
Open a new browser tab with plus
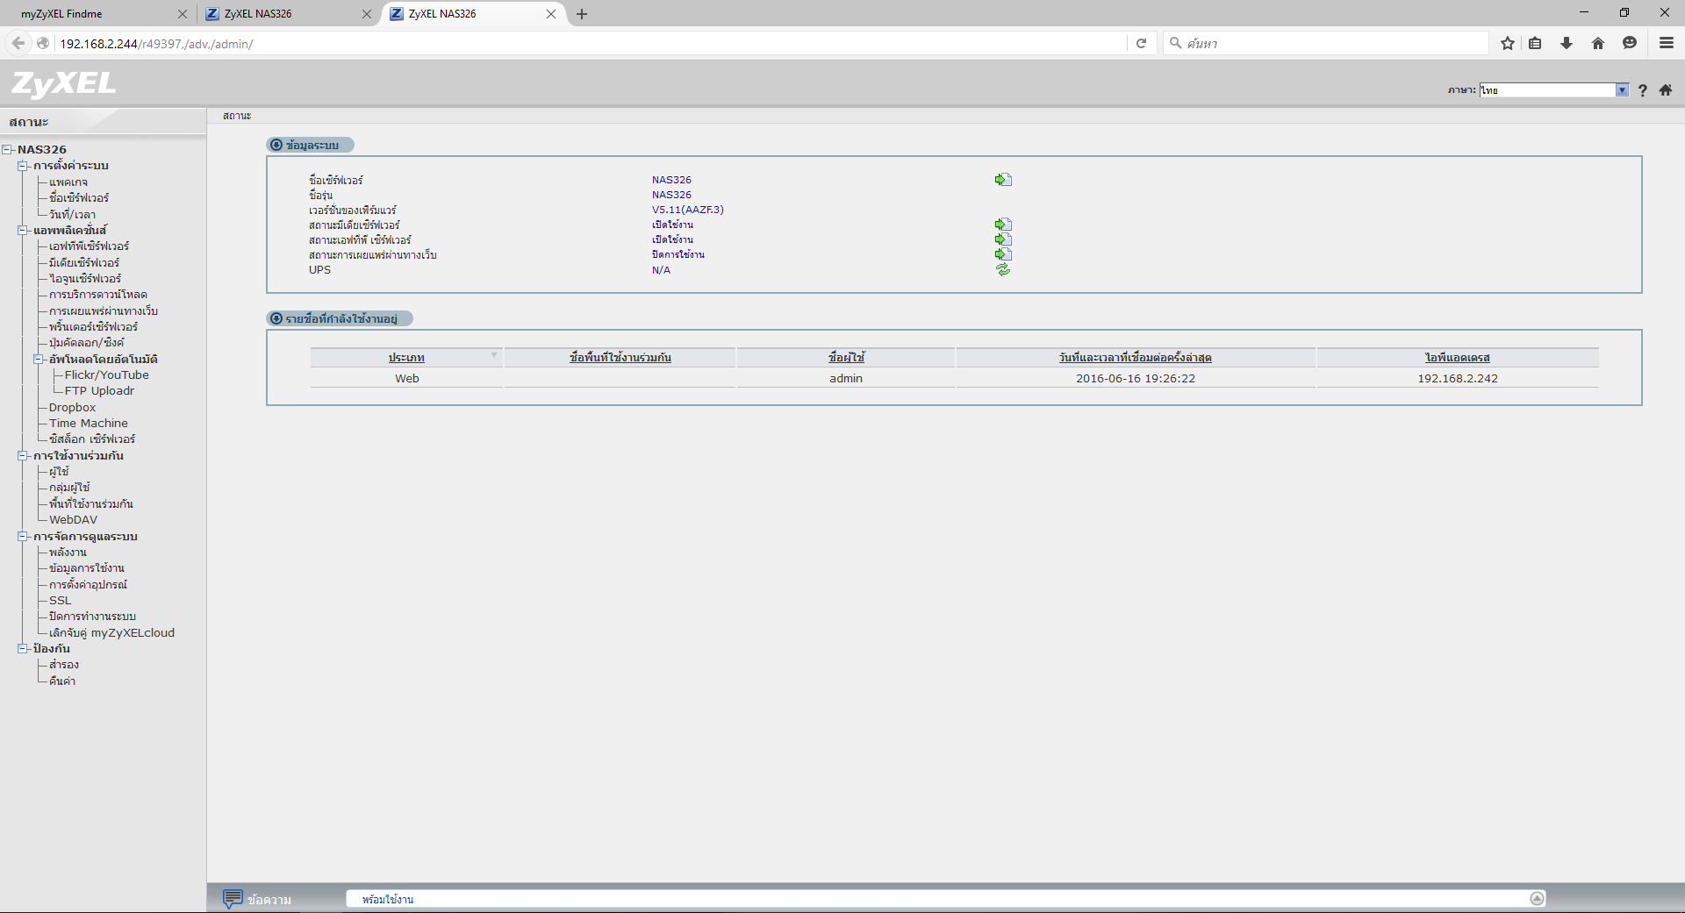click(582, 14)
